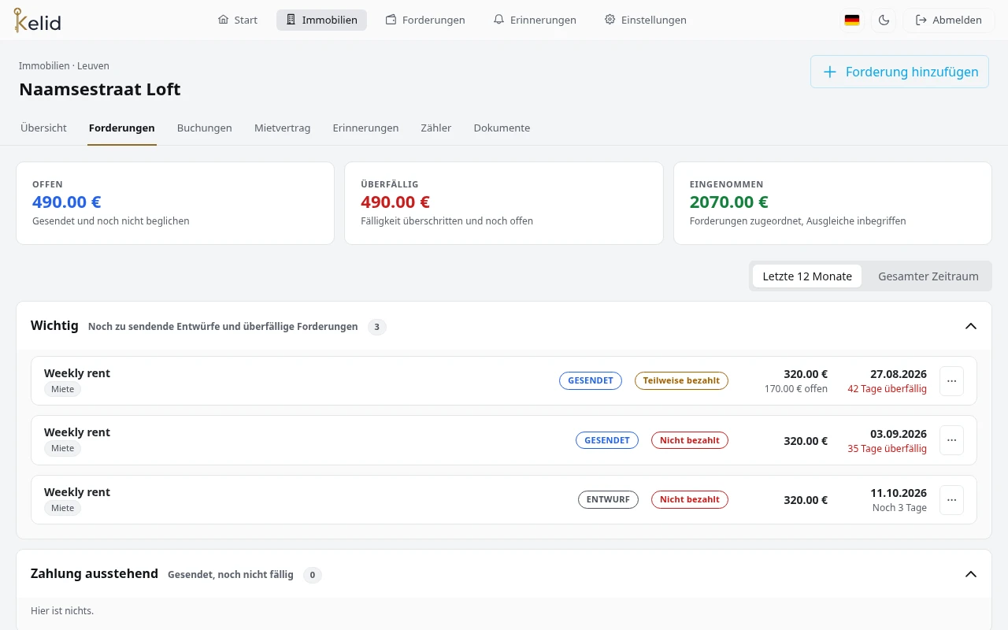Select Letzte 12 Monate time range

tap(807, 276)
